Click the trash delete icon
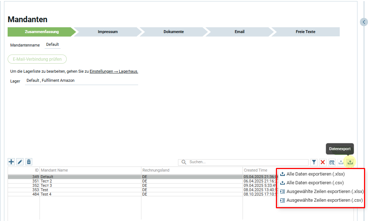Image resolution: width=368 pixels, height=221 pixels. pyautogui.click(x=29, y=162)
